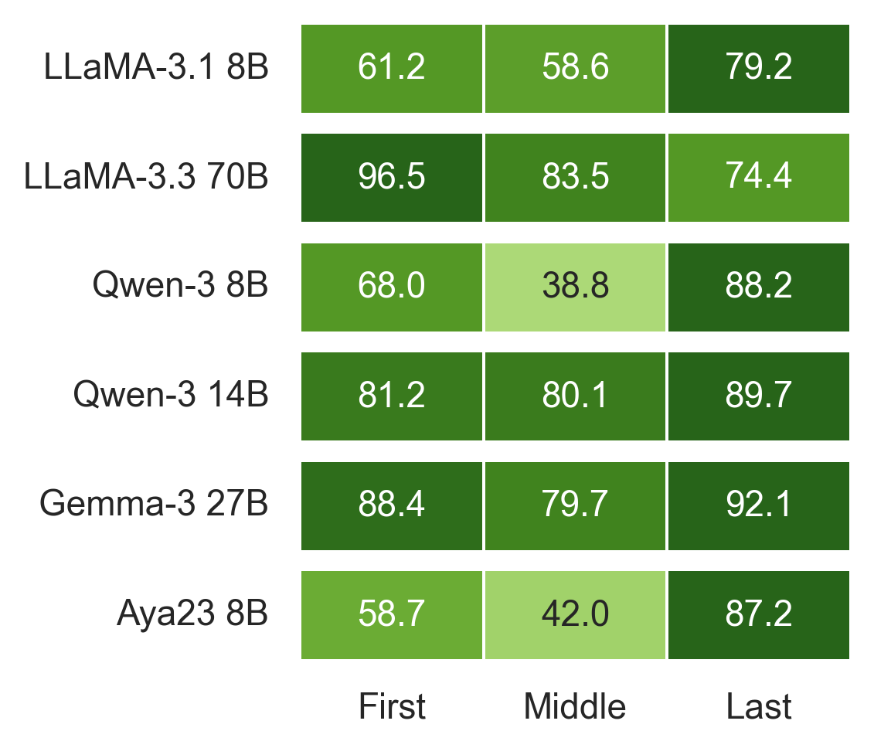Screen dimensions: 874x748
Task: Select the 79.7 heatmap cell
Action: 574,506
